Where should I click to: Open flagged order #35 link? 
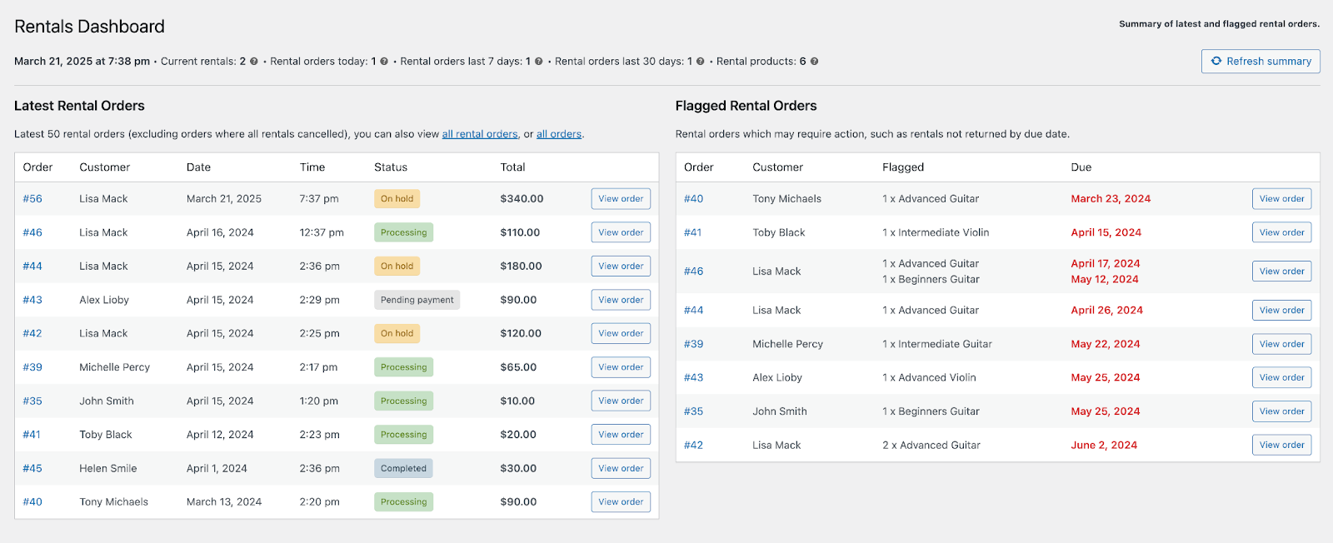coord(693,411)
